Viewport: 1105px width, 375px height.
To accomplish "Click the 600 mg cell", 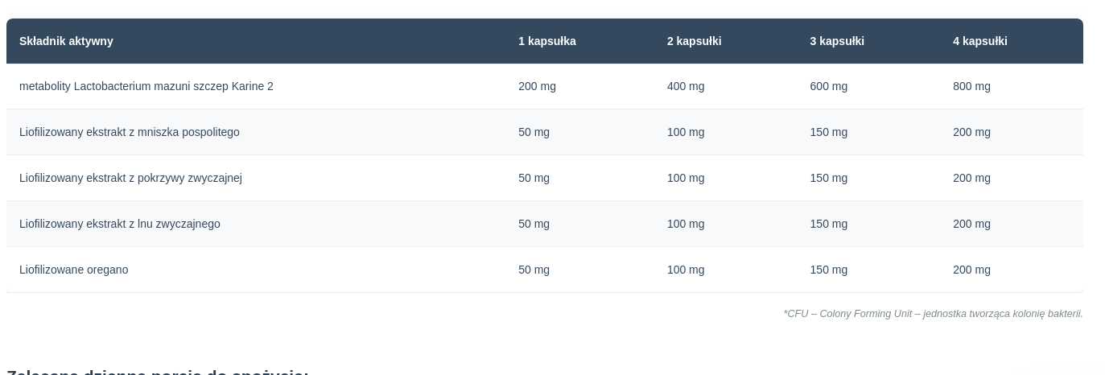I will pyautogui.click(x=829, y=86).
